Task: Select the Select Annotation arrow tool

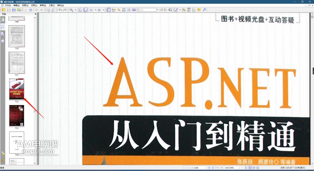Action: 119,10
